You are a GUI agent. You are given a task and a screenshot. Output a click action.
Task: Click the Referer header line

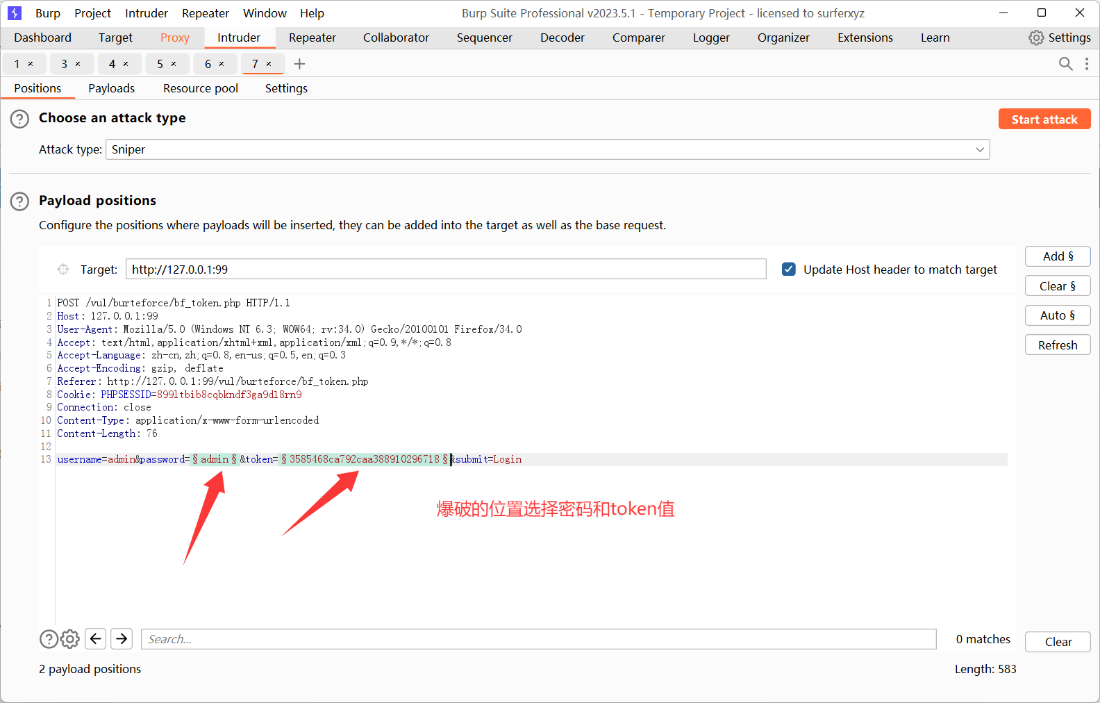tap(212, 381)
